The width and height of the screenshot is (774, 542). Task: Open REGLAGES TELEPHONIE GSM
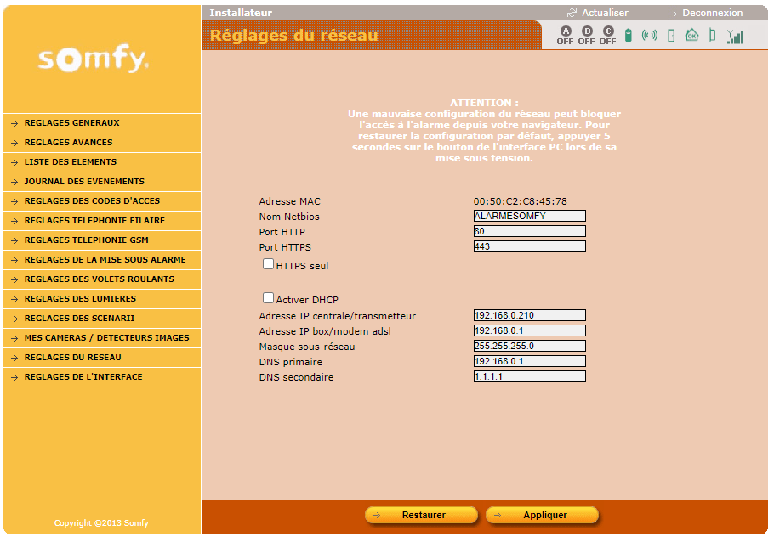click(102, 240)
